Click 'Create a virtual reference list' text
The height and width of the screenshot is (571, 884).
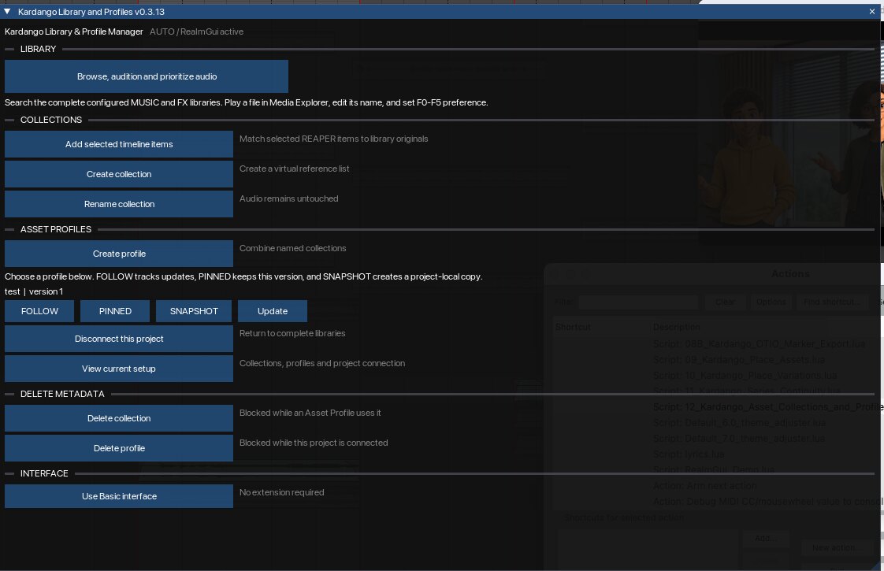point(295,169)
